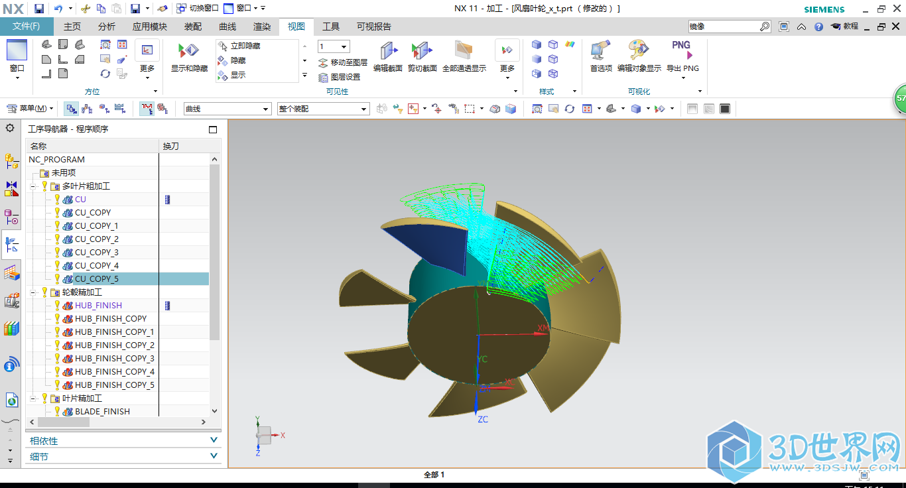Image resolution: width=906 pixels, height=488 pixels.
Task: Click Move to Layer (移动至图层)
Action: pos(342,62)
